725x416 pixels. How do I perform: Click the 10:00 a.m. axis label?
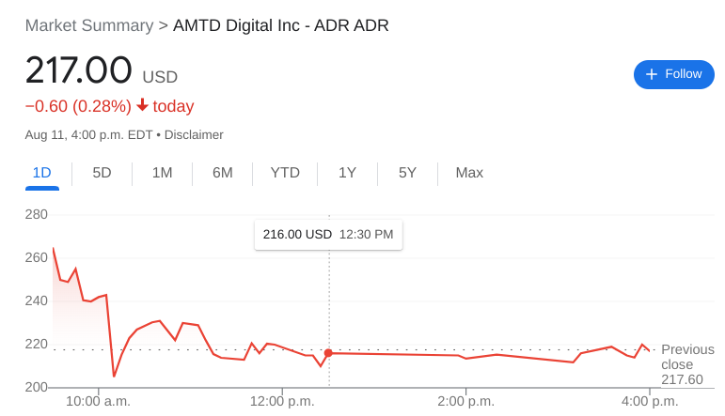pyautogui.click(x=98, y=401)
